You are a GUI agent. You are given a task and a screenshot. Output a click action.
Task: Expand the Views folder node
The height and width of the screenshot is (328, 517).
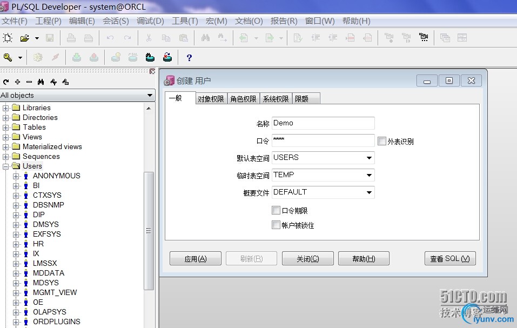[x=5, y=137]
